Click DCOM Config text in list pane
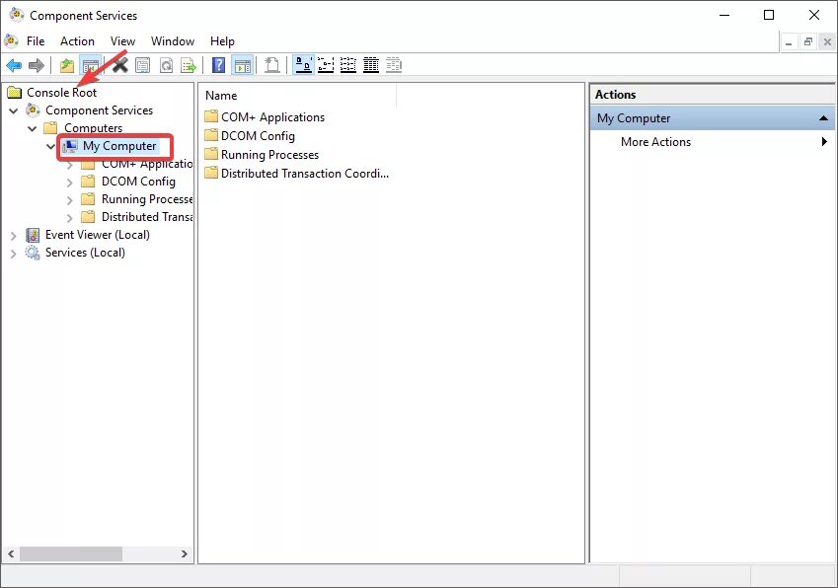838x588 pixels. [258, 135]
